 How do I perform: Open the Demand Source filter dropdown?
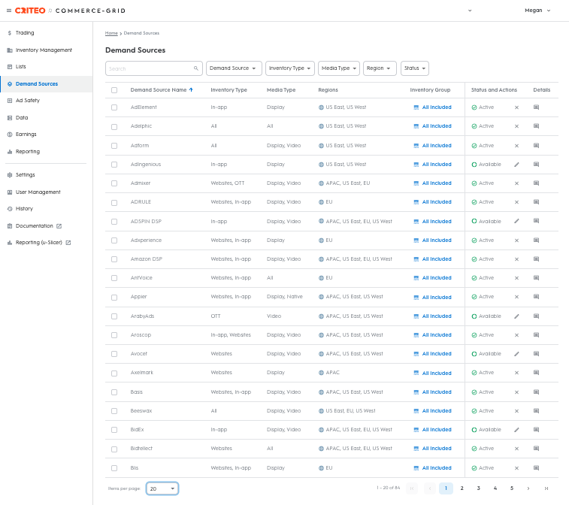point(234,68)
